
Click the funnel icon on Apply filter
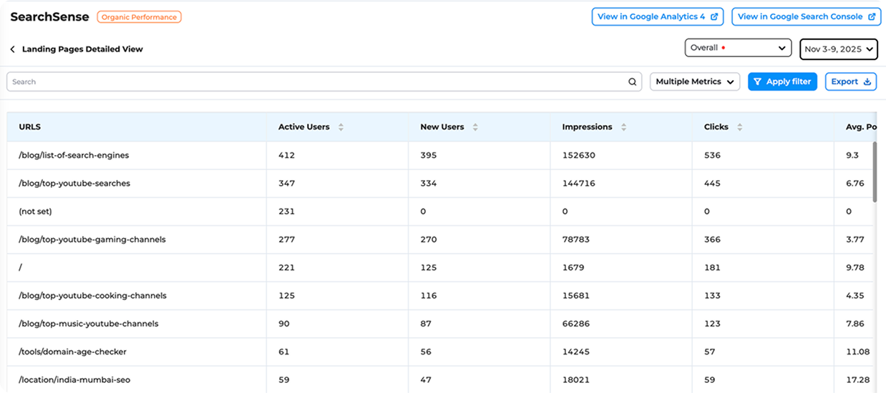758,82
